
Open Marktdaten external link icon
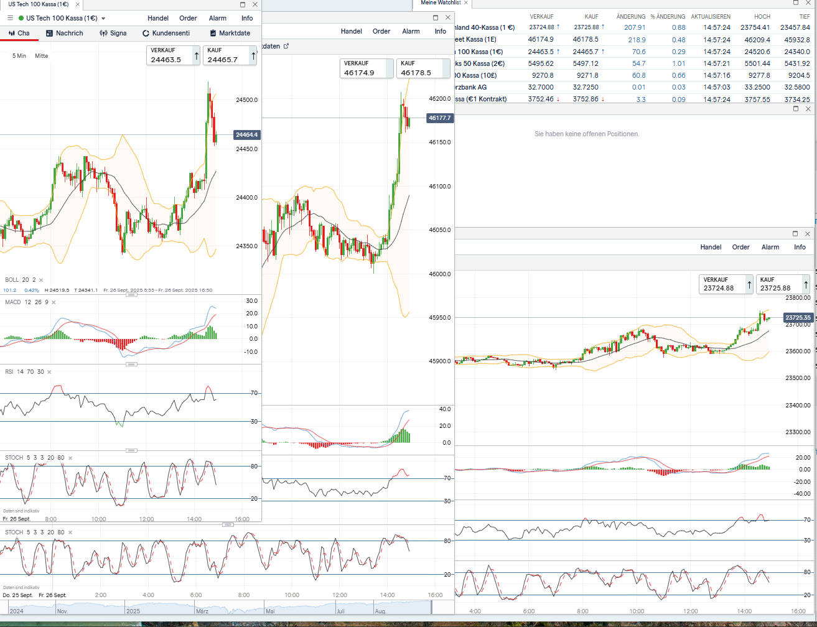286,46
